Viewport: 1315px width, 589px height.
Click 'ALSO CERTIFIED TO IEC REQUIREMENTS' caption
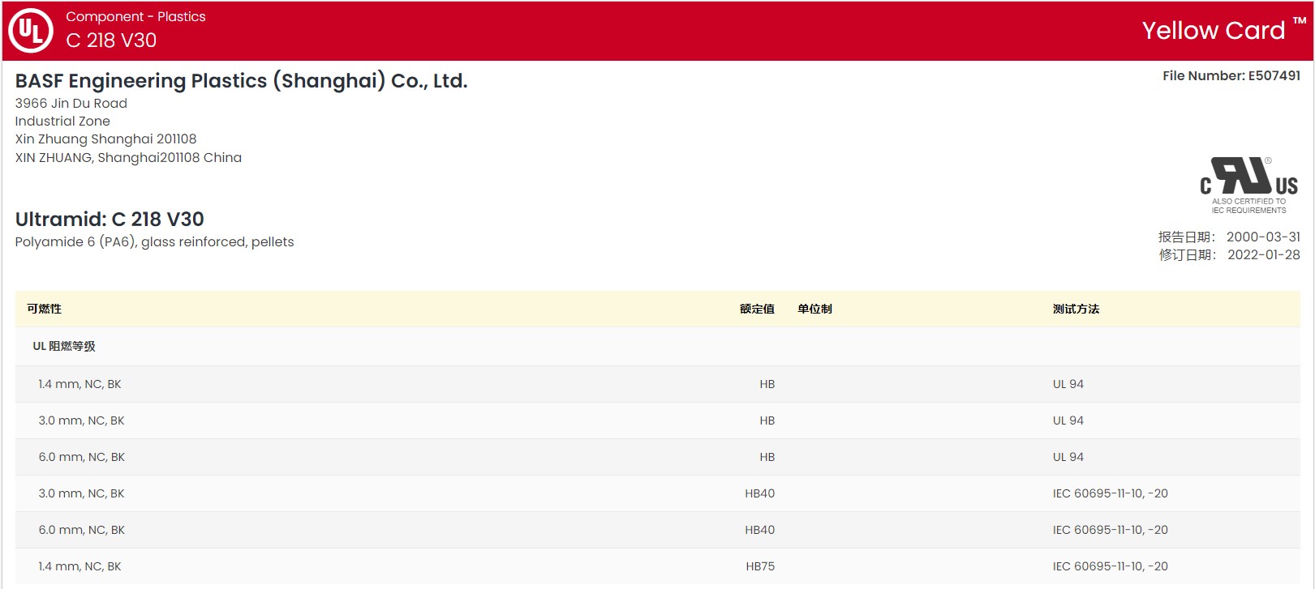click(1248, 206)
